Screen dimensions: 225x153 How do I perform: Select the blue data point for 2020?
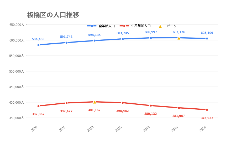(38, 45)
